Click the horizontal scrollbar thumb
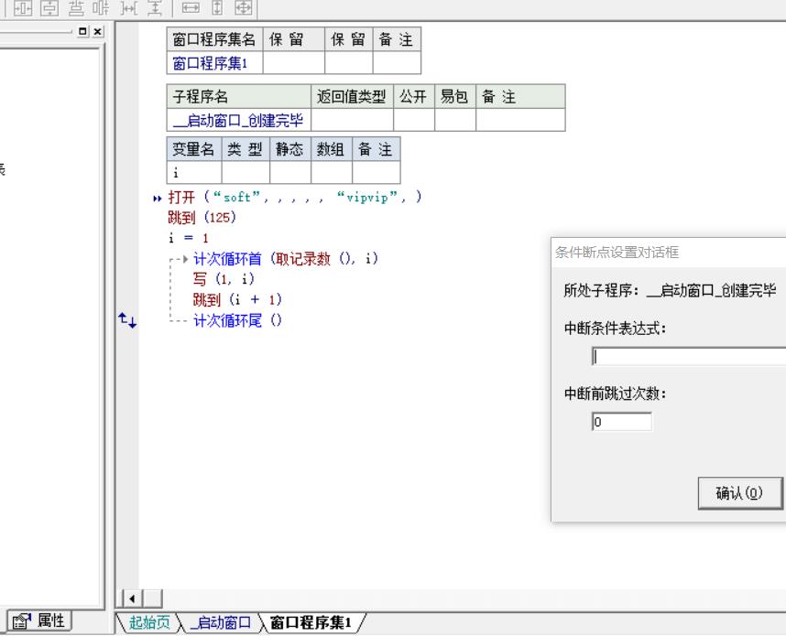 [153, 598]
